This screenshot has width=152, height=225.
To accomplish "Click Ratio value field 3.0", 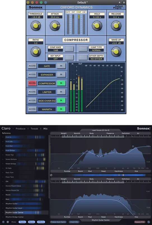I will (36, 43).
